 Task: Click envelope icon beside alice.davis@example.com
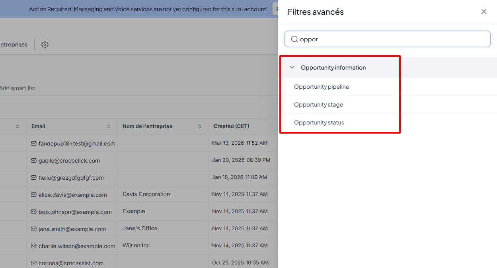pyautogui.click(x=34, y=195)
